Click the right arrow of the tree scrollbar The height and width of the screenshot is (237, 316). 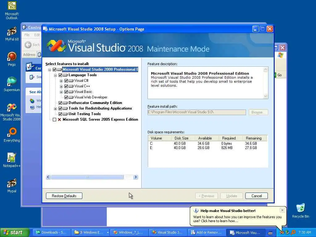(x=136, y=177)
